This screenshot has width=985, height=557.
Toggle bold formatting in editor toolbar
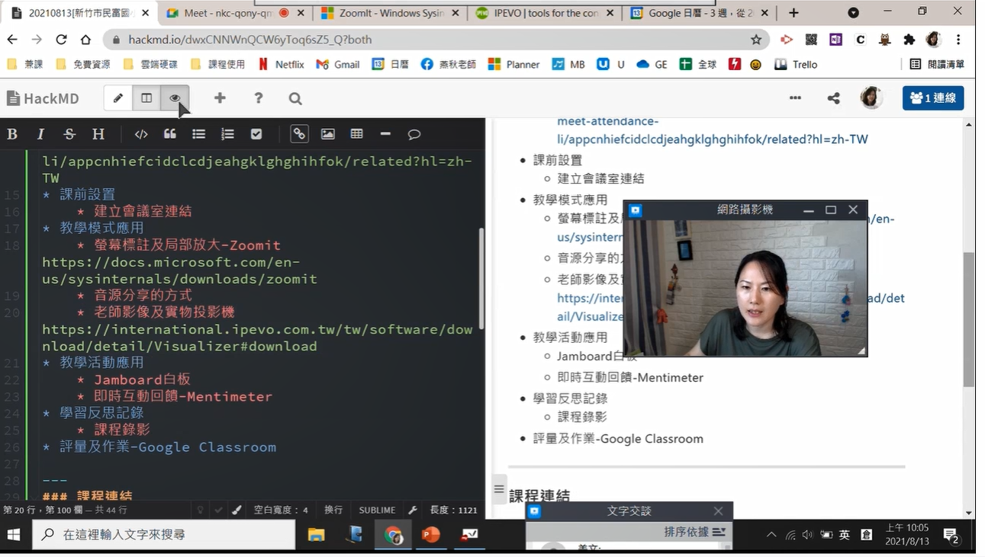(12, 134)
